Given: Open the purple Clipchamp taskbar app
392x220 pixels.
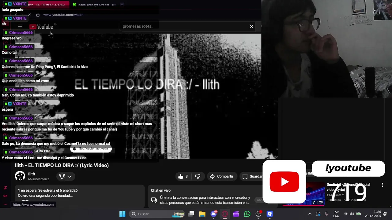Looking at the screenshot, I should pyautogui.click(x=236, y=214).
